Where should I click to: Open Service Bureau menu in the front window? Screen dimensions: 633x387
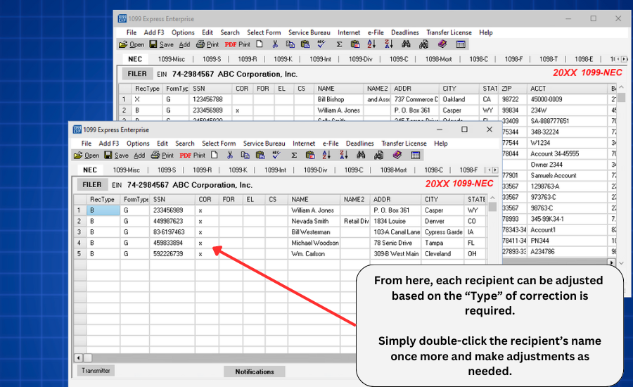tap(264, 144)
